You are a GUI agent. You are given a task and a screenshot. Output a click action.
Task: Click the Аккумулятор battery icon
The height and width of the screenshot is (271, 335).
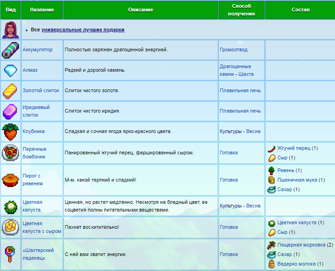point(10,50)
